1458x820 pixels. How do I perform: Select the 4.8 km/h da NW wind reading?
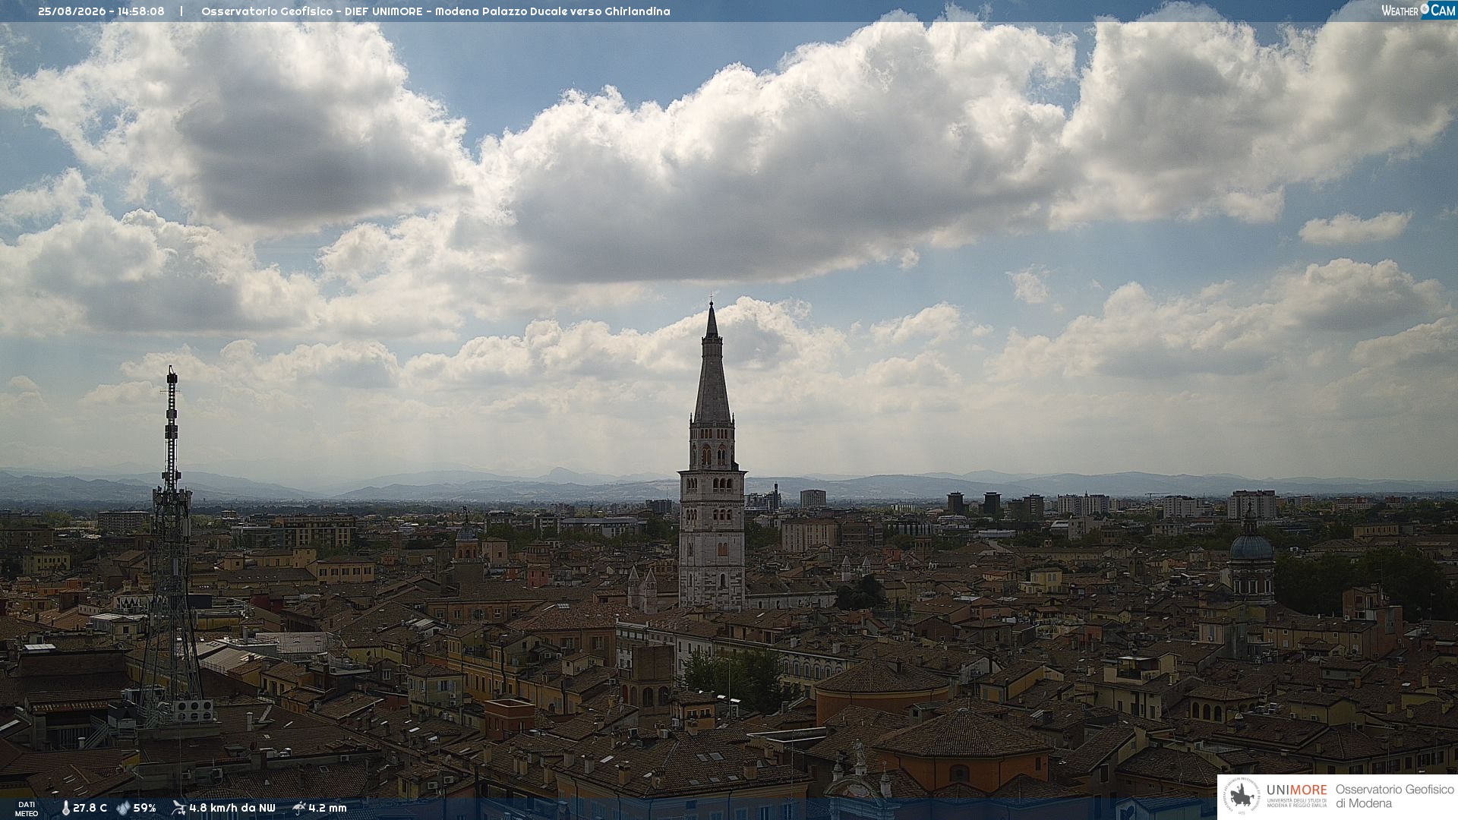tap(232, 809)
